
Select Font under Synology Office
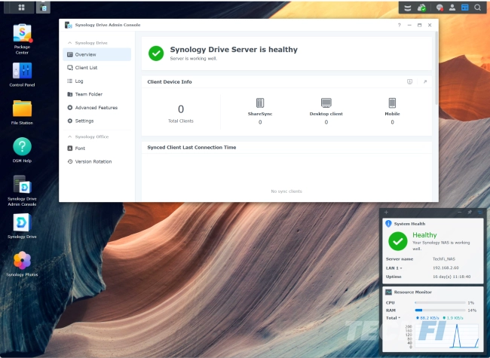[x=97, y=148]
